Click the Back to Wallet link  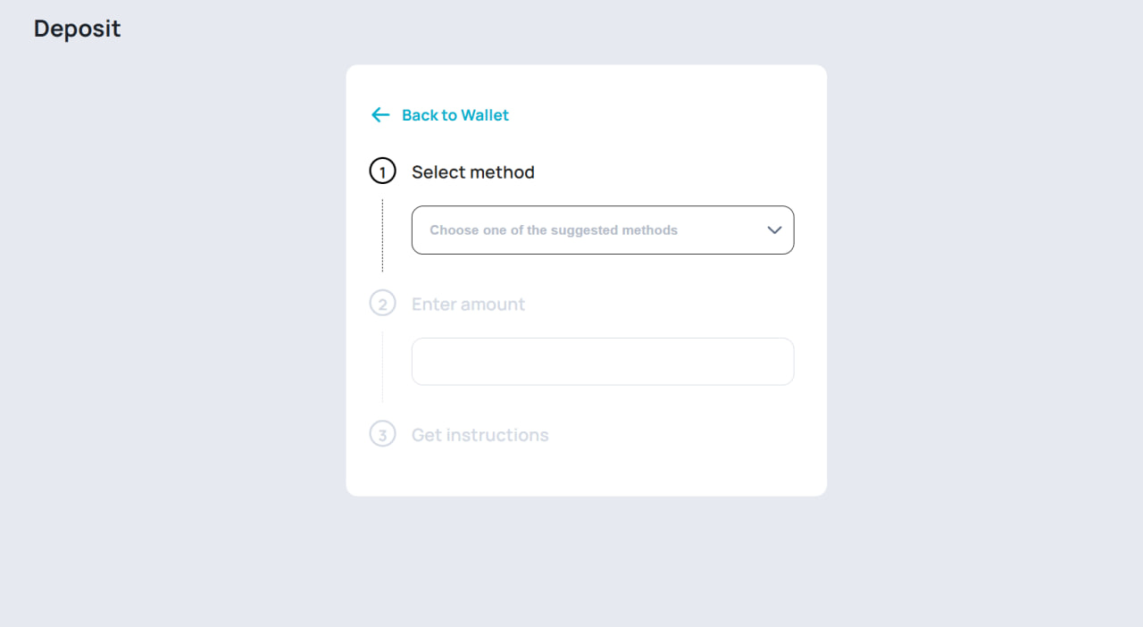tap(455, 114)
